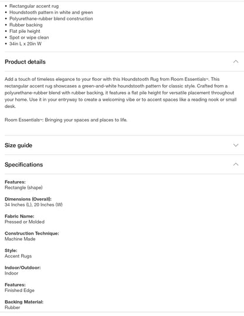The image size is (244, 316).
Task: Click the Flat pile height bullet
Action: 25,31
